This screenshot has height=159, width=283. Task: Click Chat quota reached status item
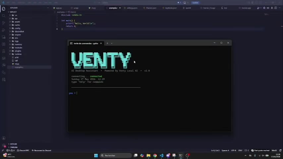260,150
